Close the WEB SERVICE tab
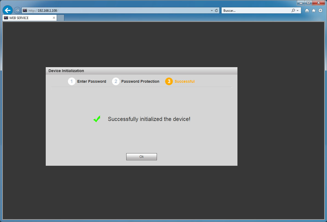327x222 pixels. [54, 18]
